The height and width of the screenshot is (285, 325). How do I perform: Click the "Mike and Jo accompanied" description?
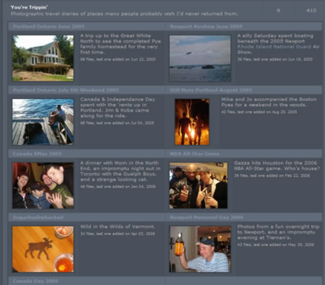(269, 102)
